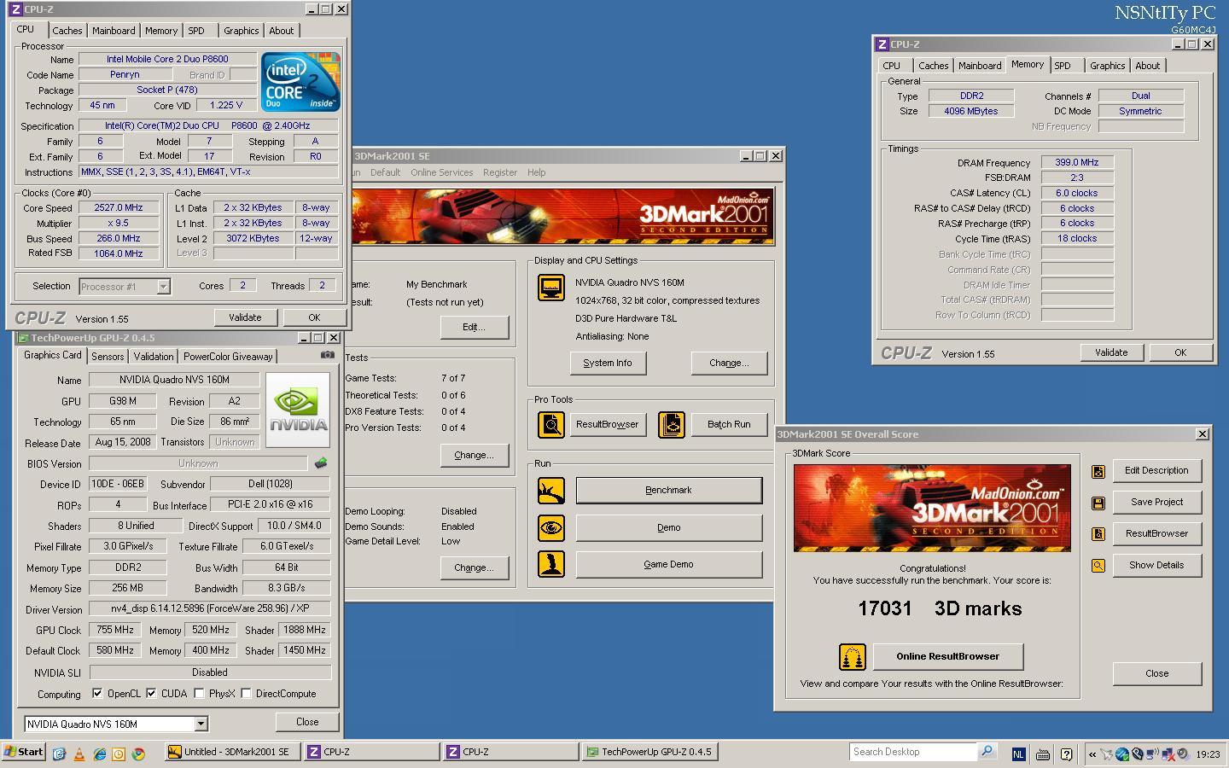
Task: Open the Register menu in 3DMark2001
Action: coord(500,172)
